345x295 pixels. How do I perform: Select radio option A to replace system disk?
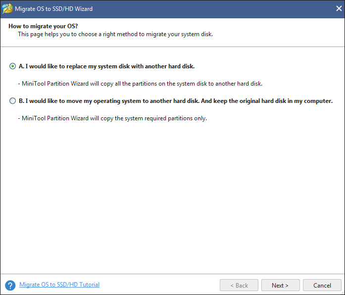12,66
